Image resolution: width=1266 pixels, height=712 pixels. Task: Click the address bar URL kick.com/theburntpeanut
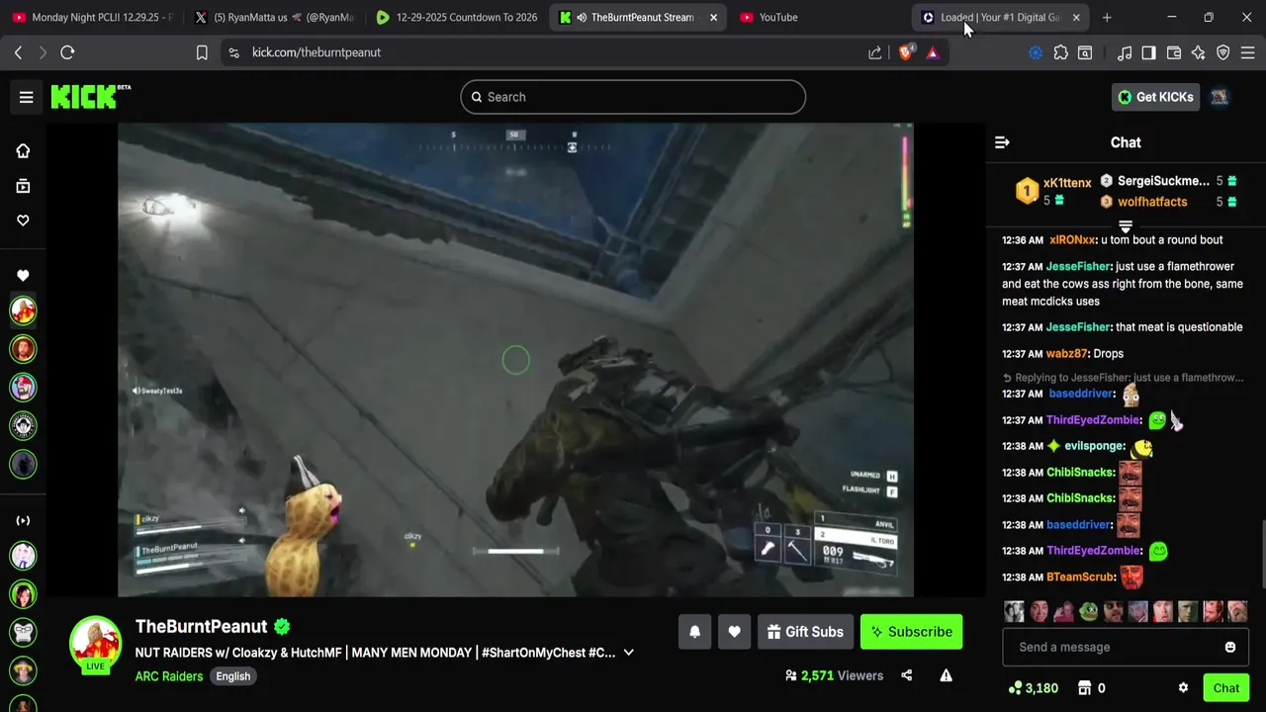pos(316,52)
